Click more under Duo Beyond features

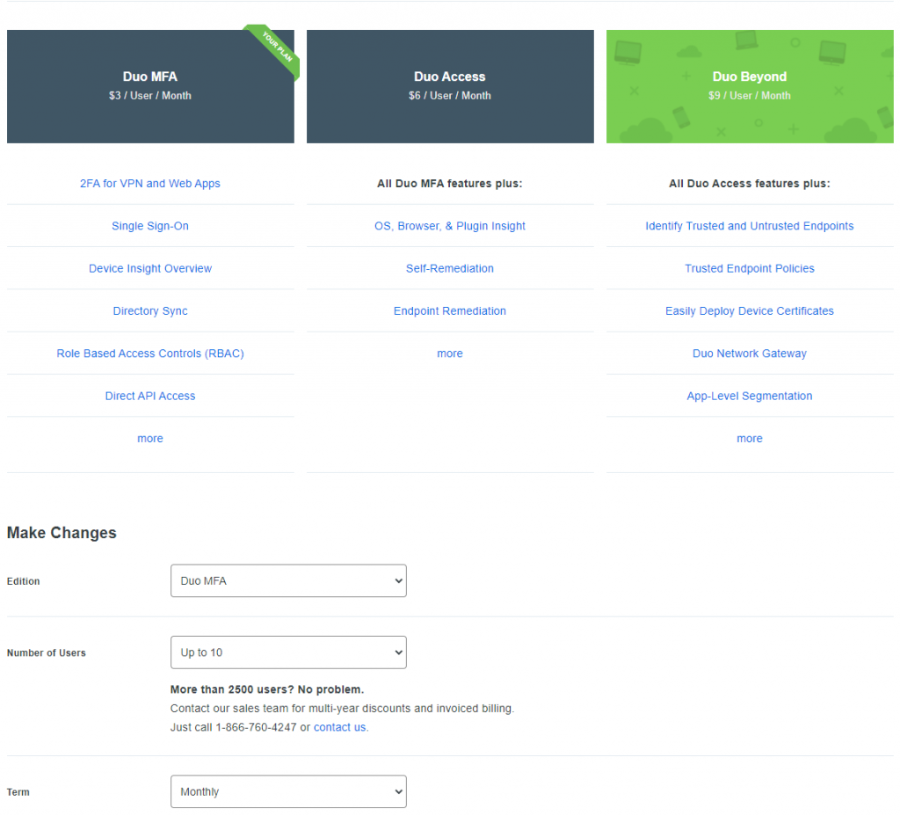click(750, 438)
